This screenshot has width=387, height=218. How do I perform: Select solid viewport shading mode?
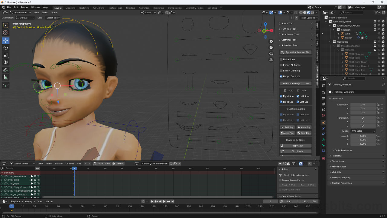tap(305, 12)
